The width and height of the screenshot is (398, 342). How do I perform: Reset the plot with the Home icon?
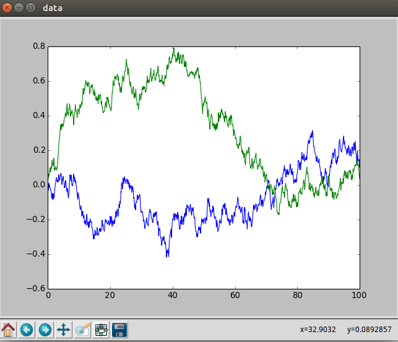[9, 330]
